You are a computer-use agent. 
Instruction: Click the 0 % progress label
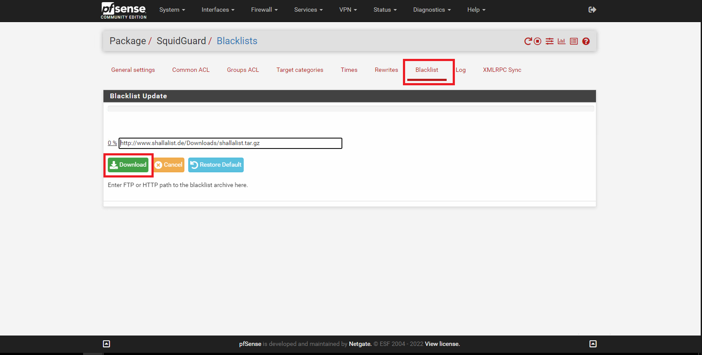coord(112,143)
